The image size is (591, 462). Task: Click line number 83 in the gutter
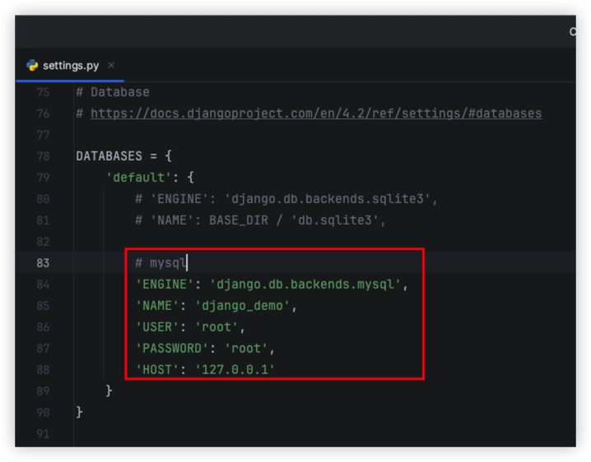click(x=42, y=263)
